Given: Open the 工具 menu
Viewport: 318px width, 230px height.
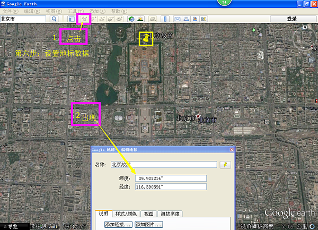Looking at the screenshot, I should tap(75, 11).
